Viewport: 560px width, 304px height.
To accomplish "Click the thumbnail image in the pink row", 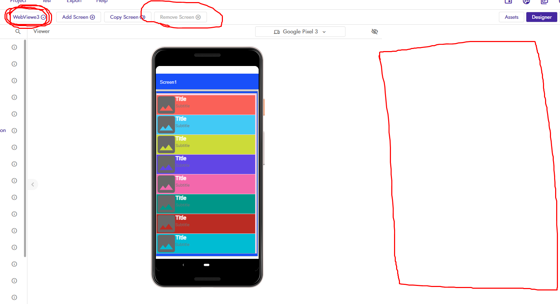I will 166,184.
